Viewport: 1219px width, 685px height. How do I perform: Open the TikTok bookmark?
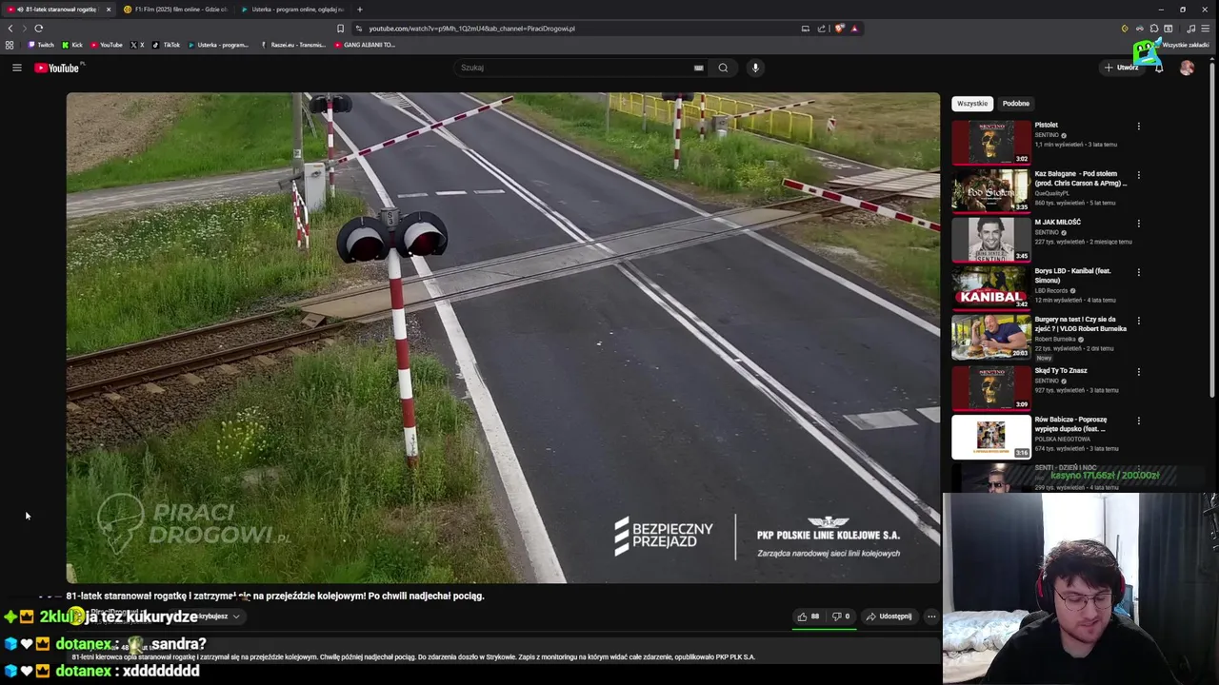pyautogui.click(x=167, y=45)
